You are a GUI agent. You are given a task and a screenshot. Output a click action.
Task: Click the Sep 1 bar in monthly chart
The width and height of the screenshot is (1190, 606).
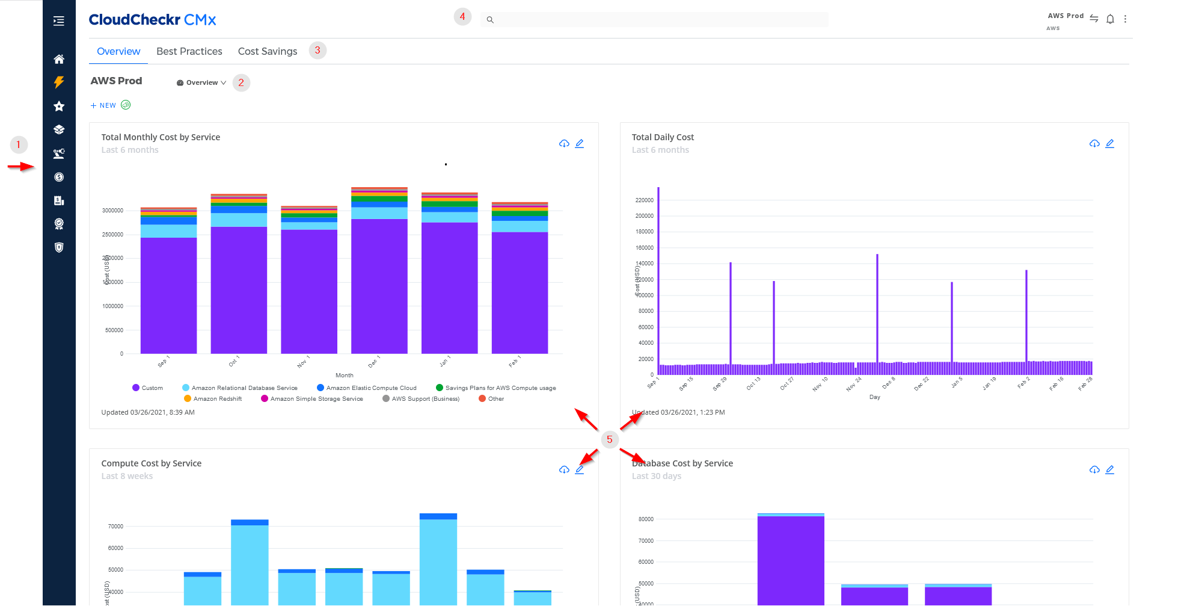pos(168,280)
